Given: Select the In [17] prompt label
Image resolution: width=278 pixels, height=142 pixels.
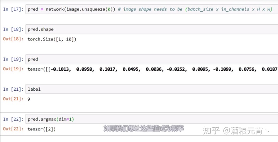Looking at the screenshot, I should tap(13, 9).
